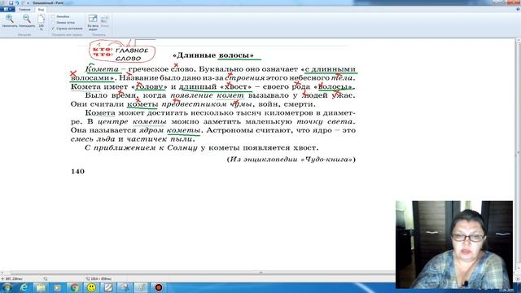
Task: Click the canvas size readout in status bar
Action: pyautogui.click(x=99, y=278)
